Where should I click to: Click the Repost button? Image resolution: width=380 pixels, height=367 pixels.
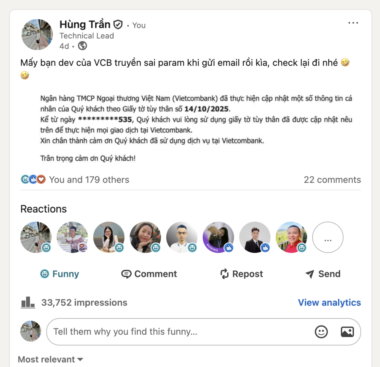pos(241,274)
